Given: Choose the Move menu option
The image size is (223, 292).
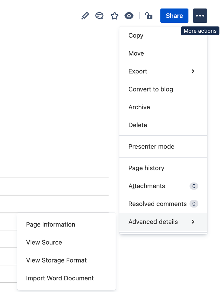Looking at the screenshot, I should tap(163, 53).
